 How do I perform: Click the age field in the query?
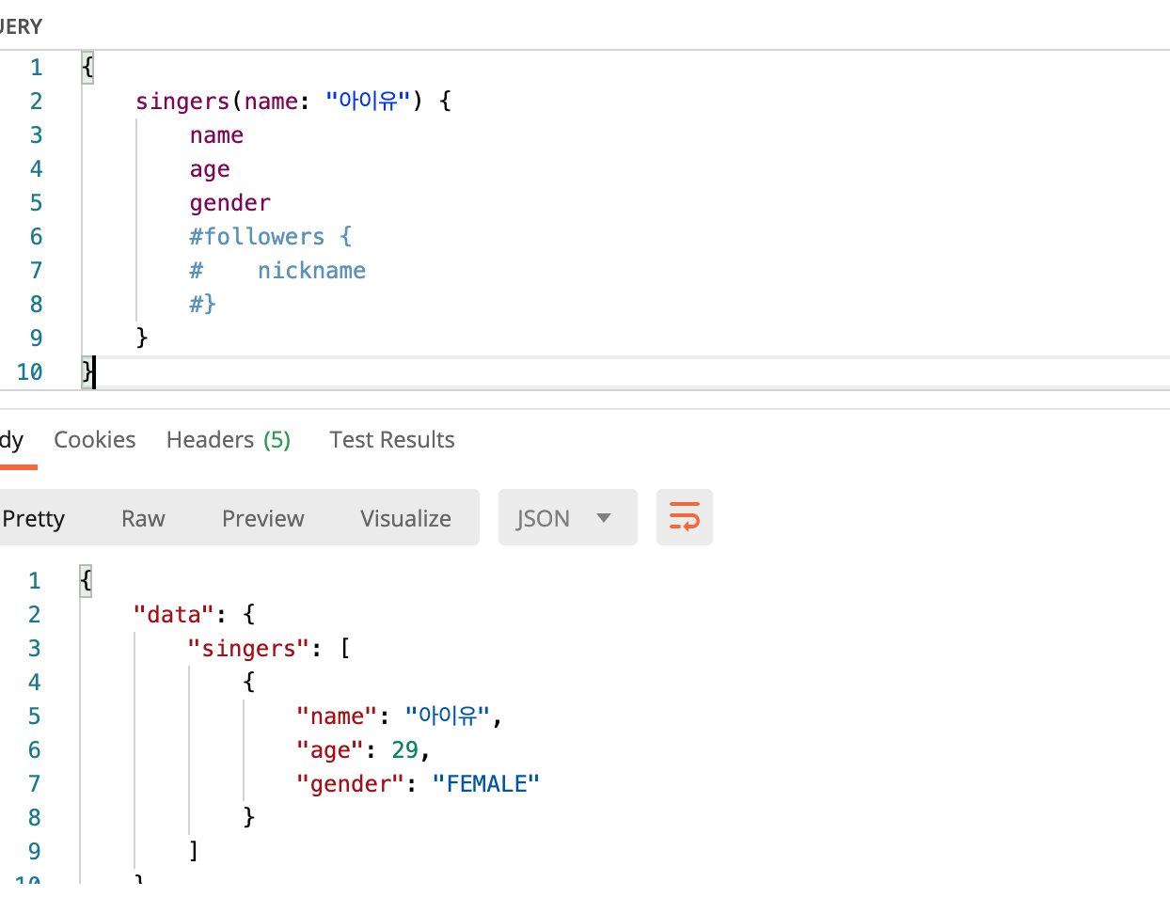pyautogui.click(x=210, y=170)
